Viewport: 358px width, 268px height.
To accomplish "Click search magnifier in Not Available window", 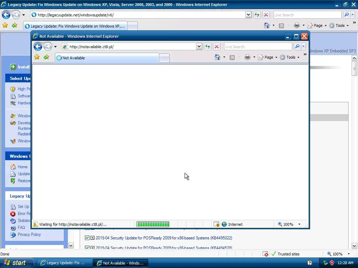I will [x=297, y=46].
